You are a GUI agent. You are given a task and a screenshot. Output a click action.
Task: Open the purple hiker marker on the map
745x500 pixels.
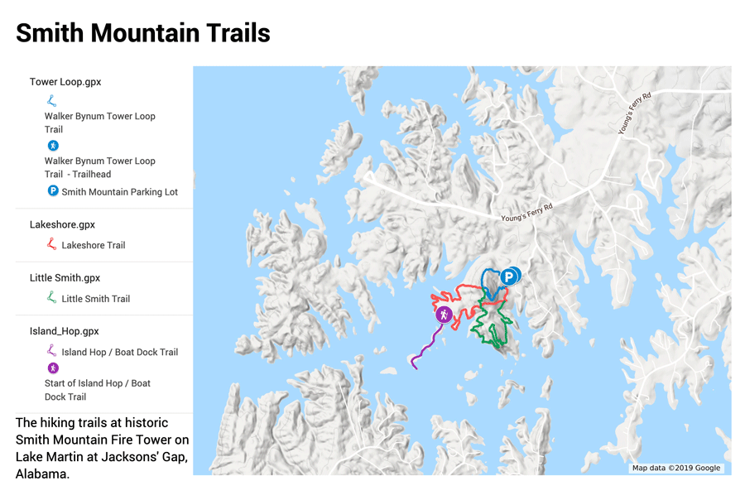445,315
